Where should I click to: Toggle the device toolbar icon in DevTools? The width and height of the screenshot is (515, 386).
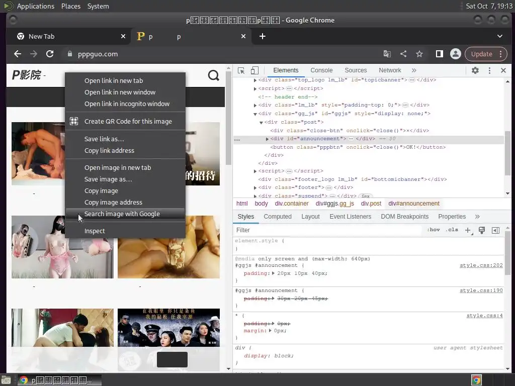[254, 70]
